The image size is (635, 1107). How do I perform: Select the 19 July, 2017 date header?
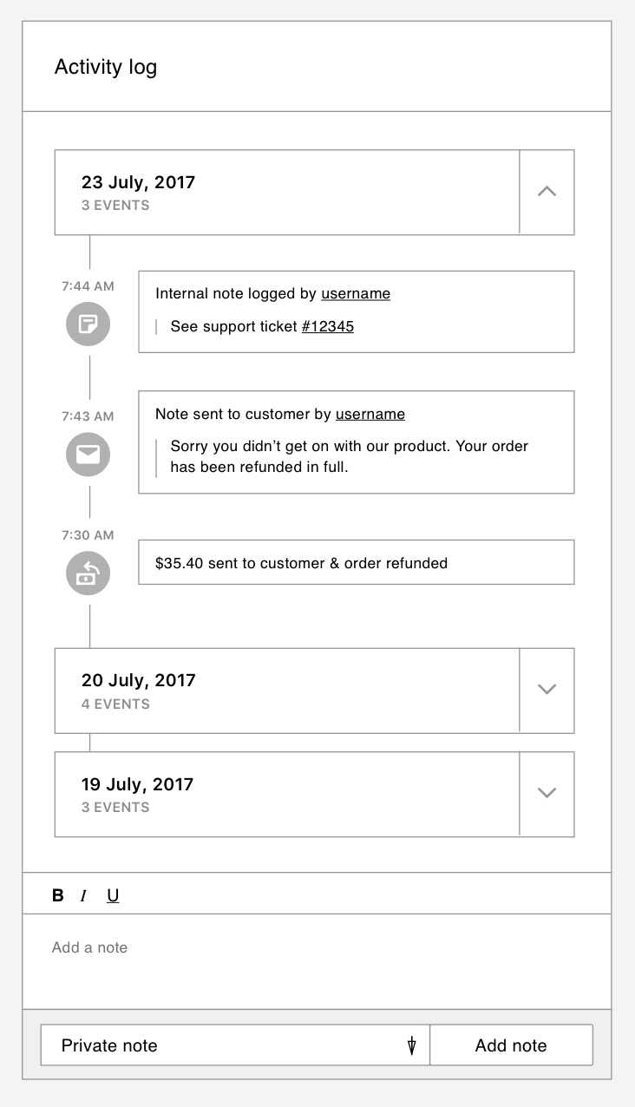click(x=287, y=794)
